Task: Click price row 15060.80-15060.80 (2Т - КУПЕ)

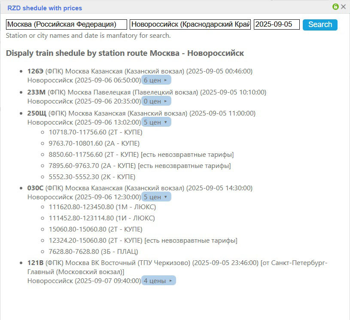Action: pos(95,229)
